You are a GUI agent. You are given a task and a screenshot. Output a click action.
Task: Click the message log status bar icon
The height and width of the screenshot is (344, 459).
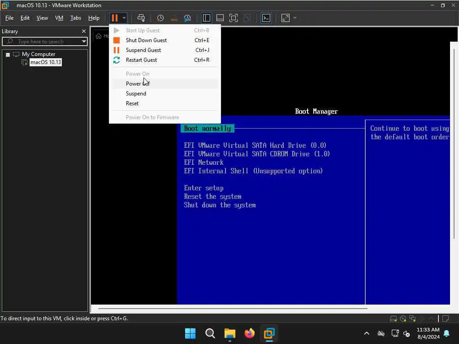(446, 318)
